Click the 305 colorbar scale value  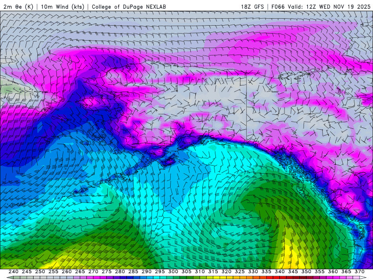click(x=186, y=272)
